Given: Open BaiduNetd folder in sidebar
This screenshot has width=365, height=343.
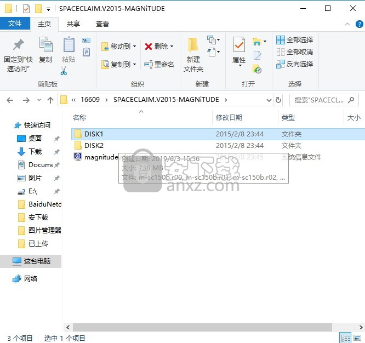Looking at the screenshot, I should tap(39, 204).
